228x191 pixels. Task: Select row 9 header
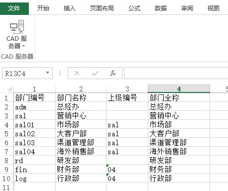tap(6, 170)
